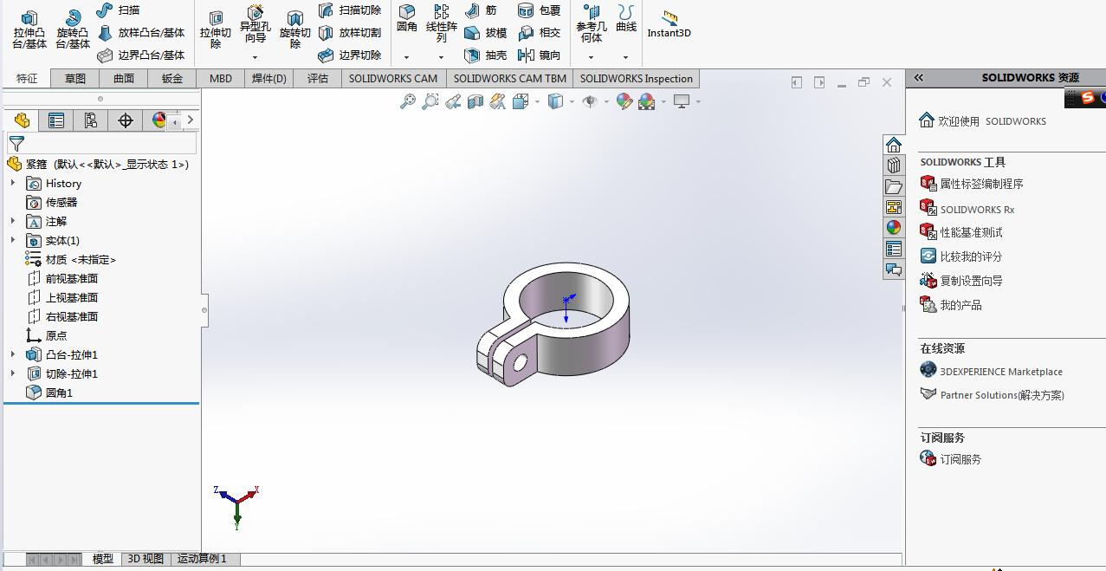The image size is (1106, 571).
Task: Toggle the Section View icon
Action: tap(475, 101)
